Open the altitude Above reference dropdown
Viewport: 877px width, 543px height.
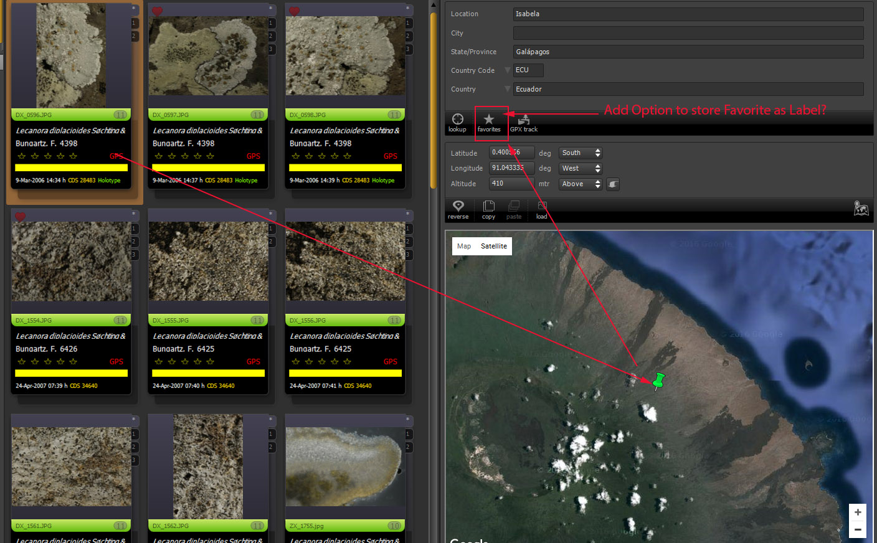(581, 184)
